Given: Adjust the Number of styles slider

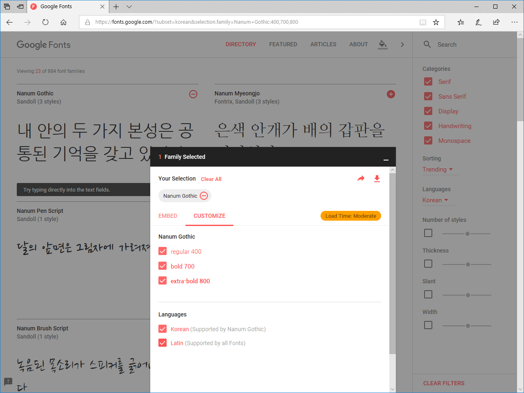Looking at the screenshot, I should click(x=466, y=234).
